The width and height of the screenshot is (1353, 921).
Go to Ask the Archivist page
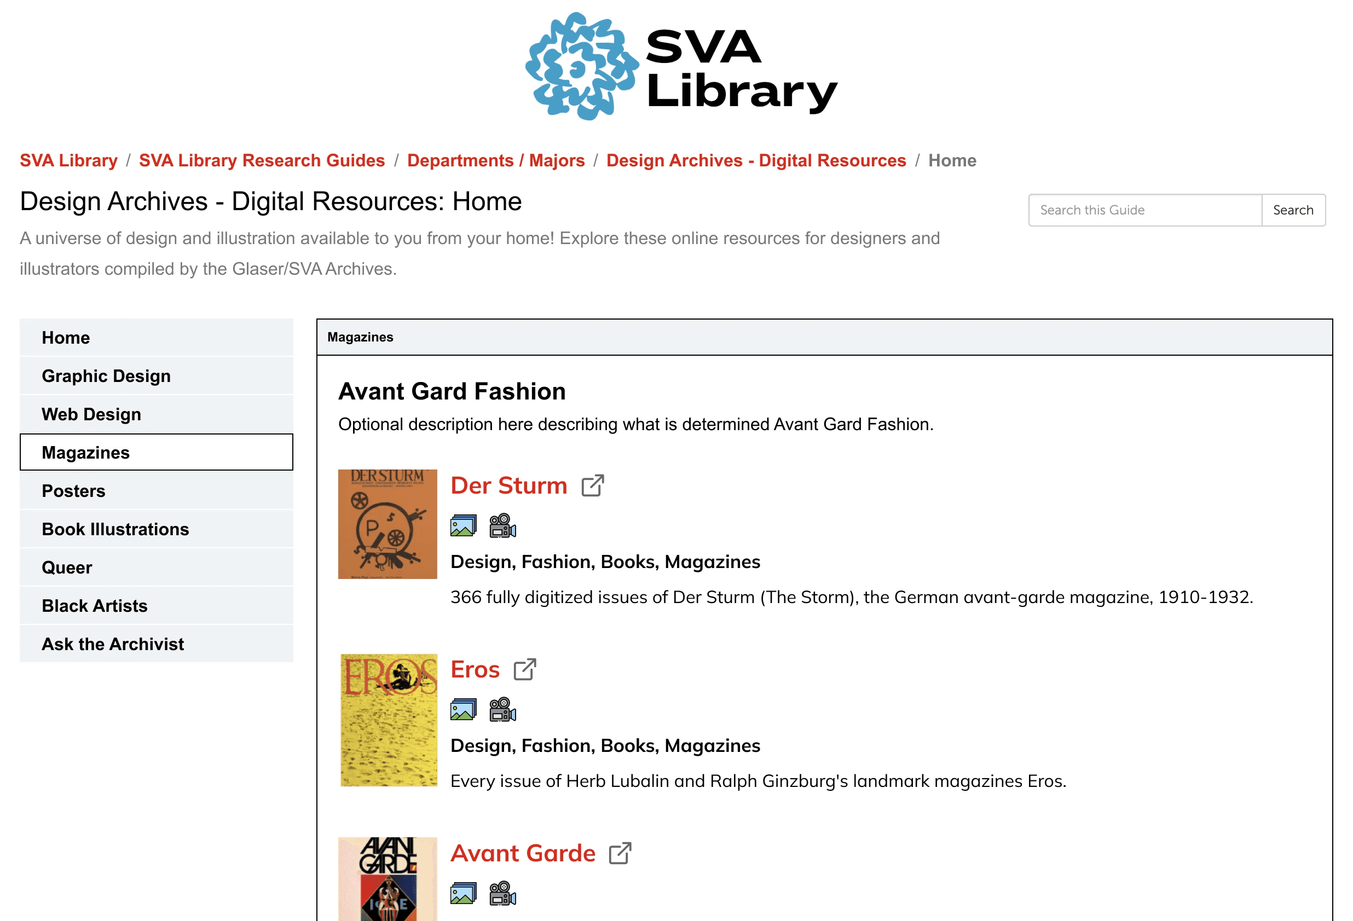(112, 644)
